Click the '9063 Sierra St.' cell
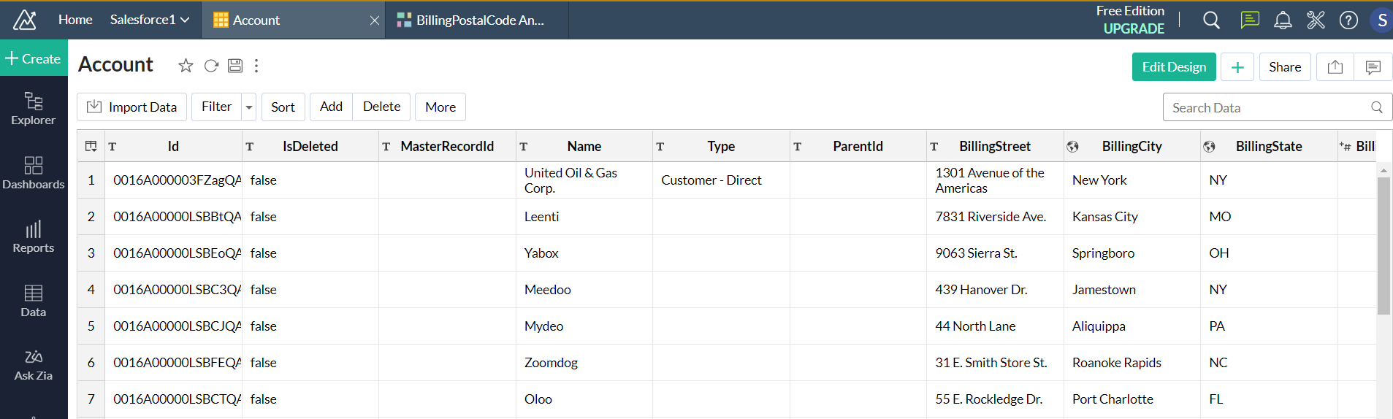 pos(995,253)
